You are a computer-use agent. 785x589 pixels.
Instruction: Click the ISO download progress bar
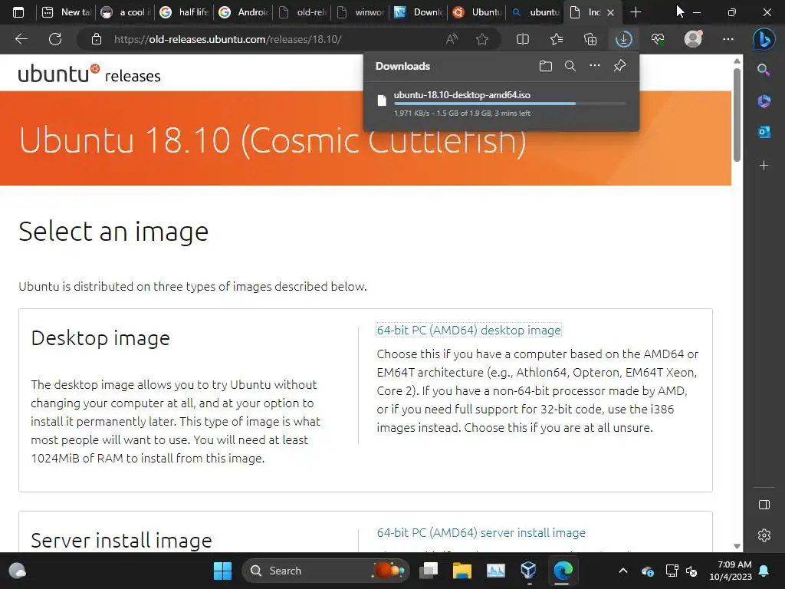tap(510, 104)
